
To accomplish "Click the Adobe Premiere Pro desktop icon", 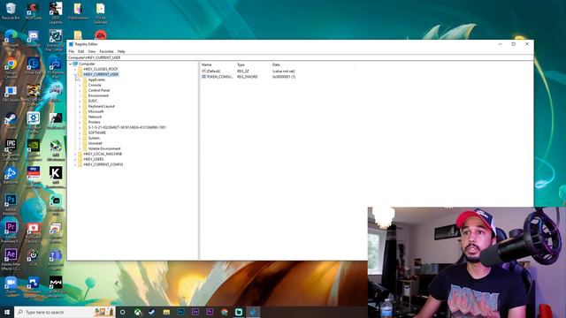I will point(11,231).
